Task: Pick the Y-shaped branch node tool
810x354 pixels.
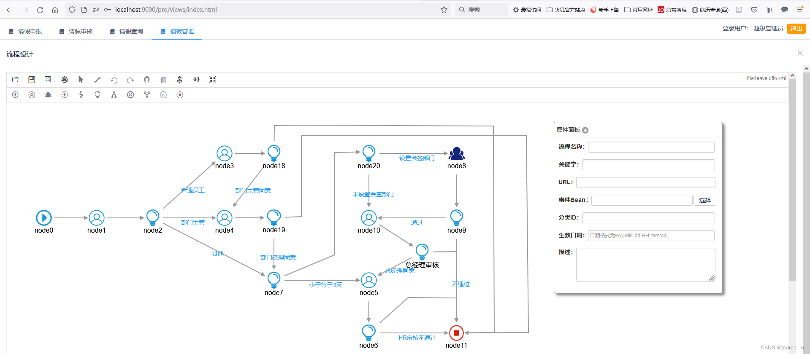Action: (x=147, y=95)
